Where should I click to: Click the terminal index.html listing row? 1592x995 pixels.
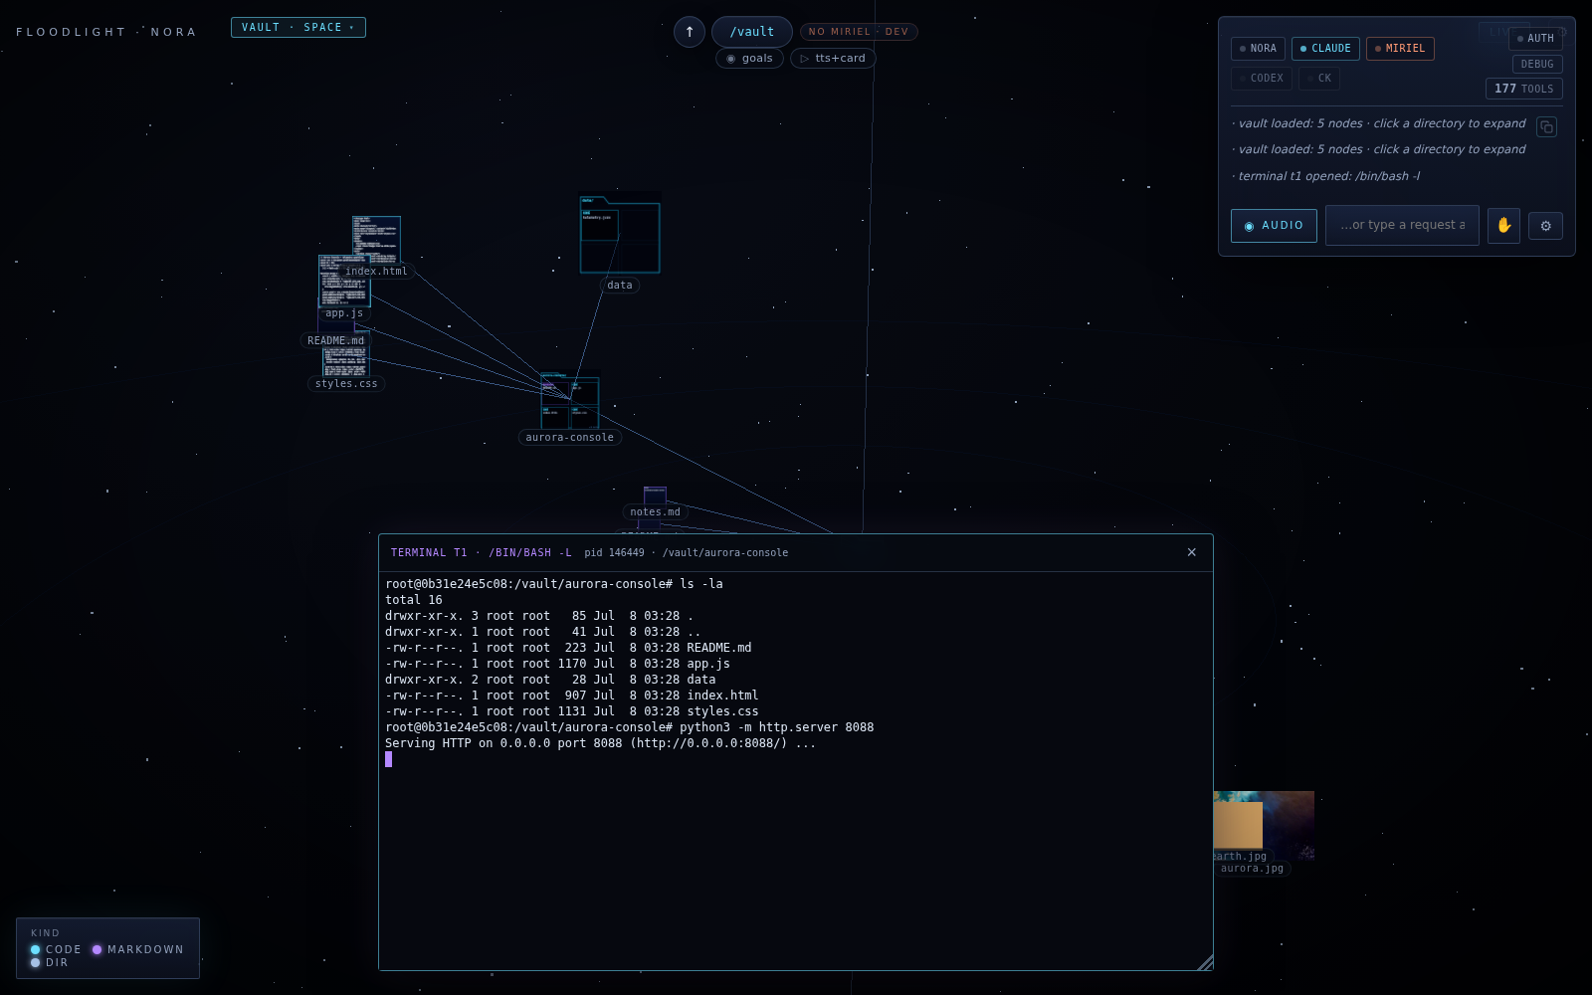click(x=572, y=696)
